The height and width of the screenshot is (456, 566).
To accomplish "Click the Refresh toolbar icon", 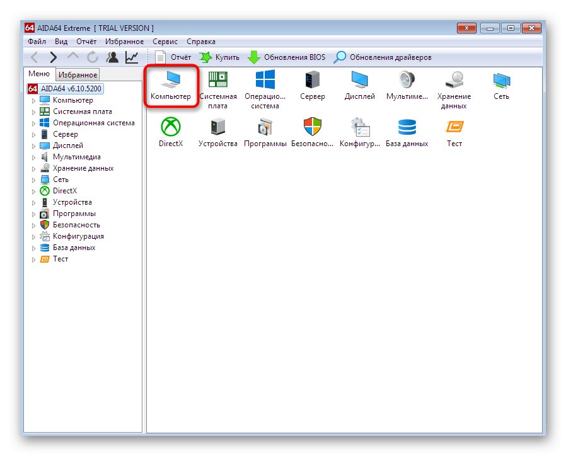I will pos(93,57).
